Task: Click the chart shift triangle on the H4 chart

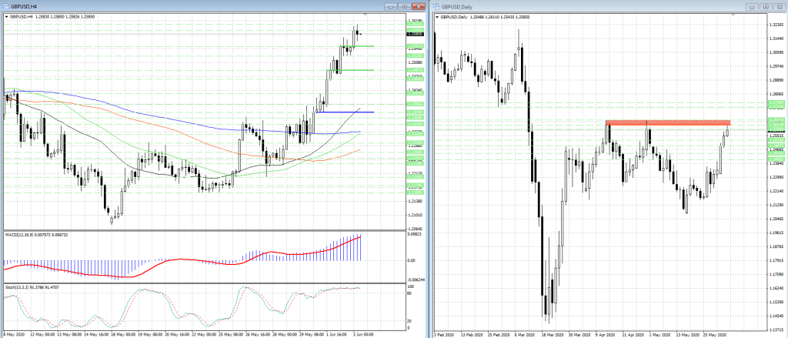Action: tap(365, 14)
